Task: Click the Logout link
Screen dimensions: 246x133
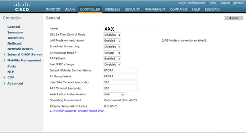Action: [x=225, y=3]
